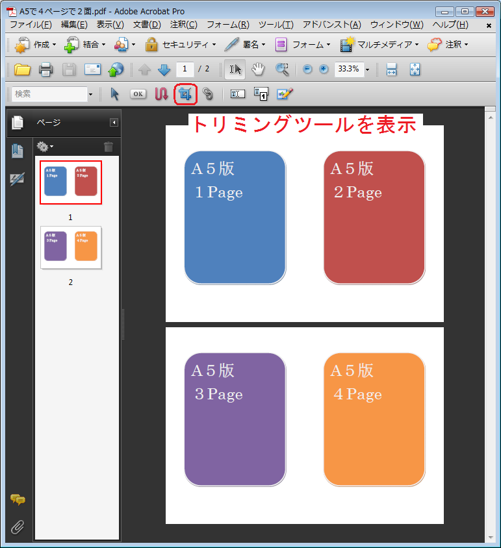Click the email envelope icon
The height and width of the screenshot is (548, 501).
pyautogui.click(x=92, y=69)
